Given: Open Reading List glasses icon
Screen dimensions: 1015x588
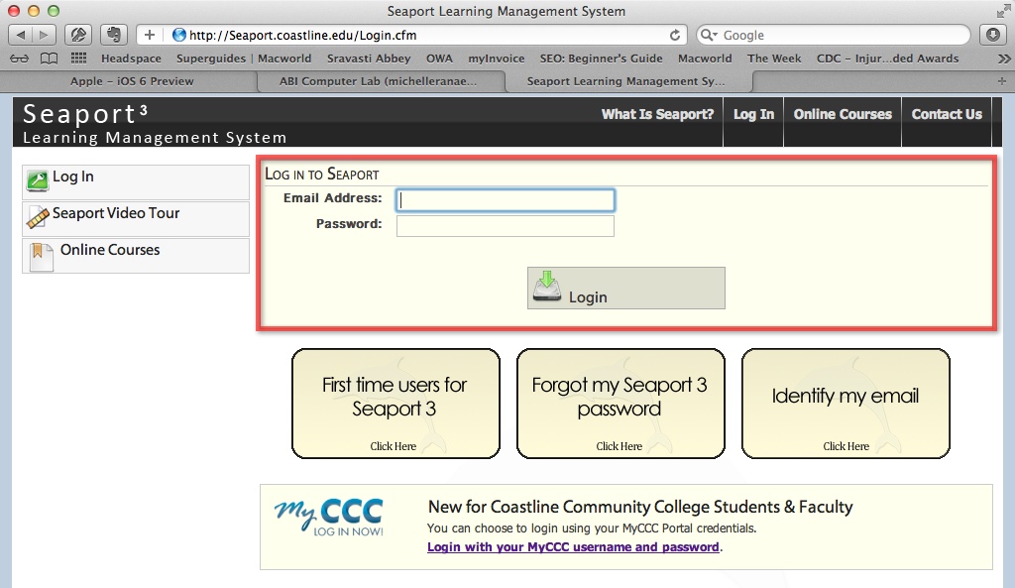Looking at the screenshot, I should point(20,59).
